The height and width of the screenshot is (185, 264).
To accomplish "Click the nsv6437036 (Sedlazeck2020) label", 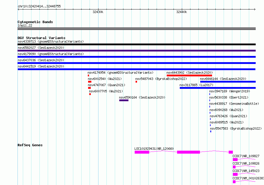I will tap(41, 60).
